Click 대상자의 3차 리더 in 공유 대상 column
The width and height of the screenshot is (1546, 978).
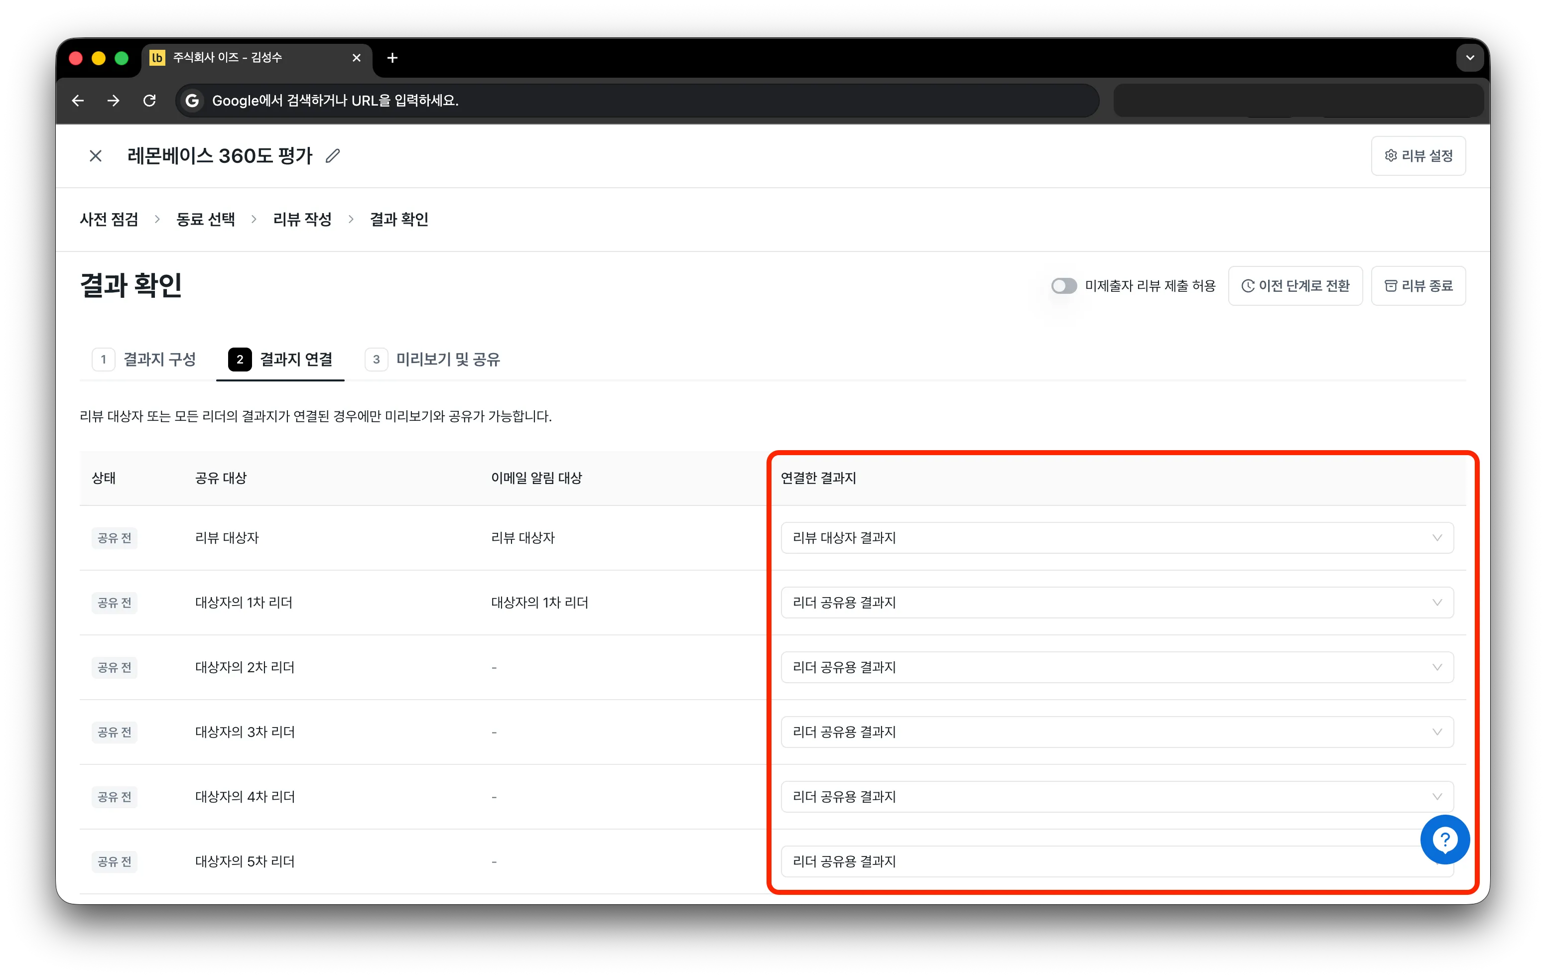(245, 732)
